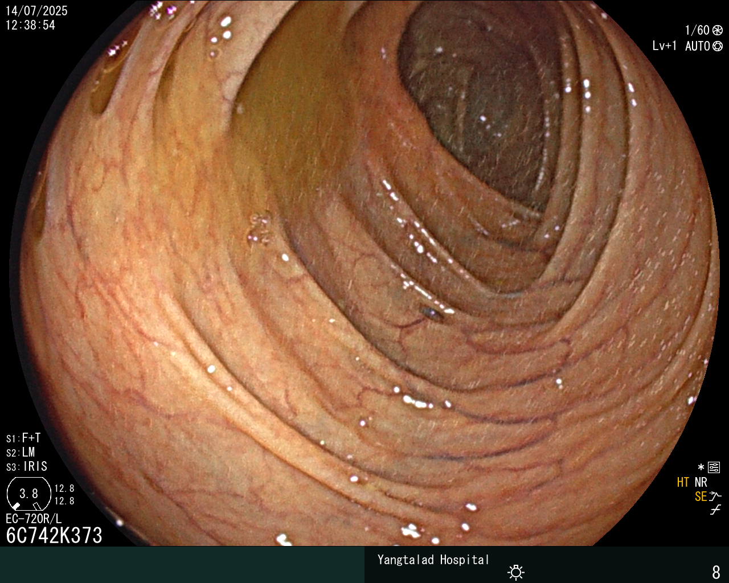Click the scope tip diagram showing 3.8
Screen dimensions: 729x583
pyautogui.click(x=28, y=493)
